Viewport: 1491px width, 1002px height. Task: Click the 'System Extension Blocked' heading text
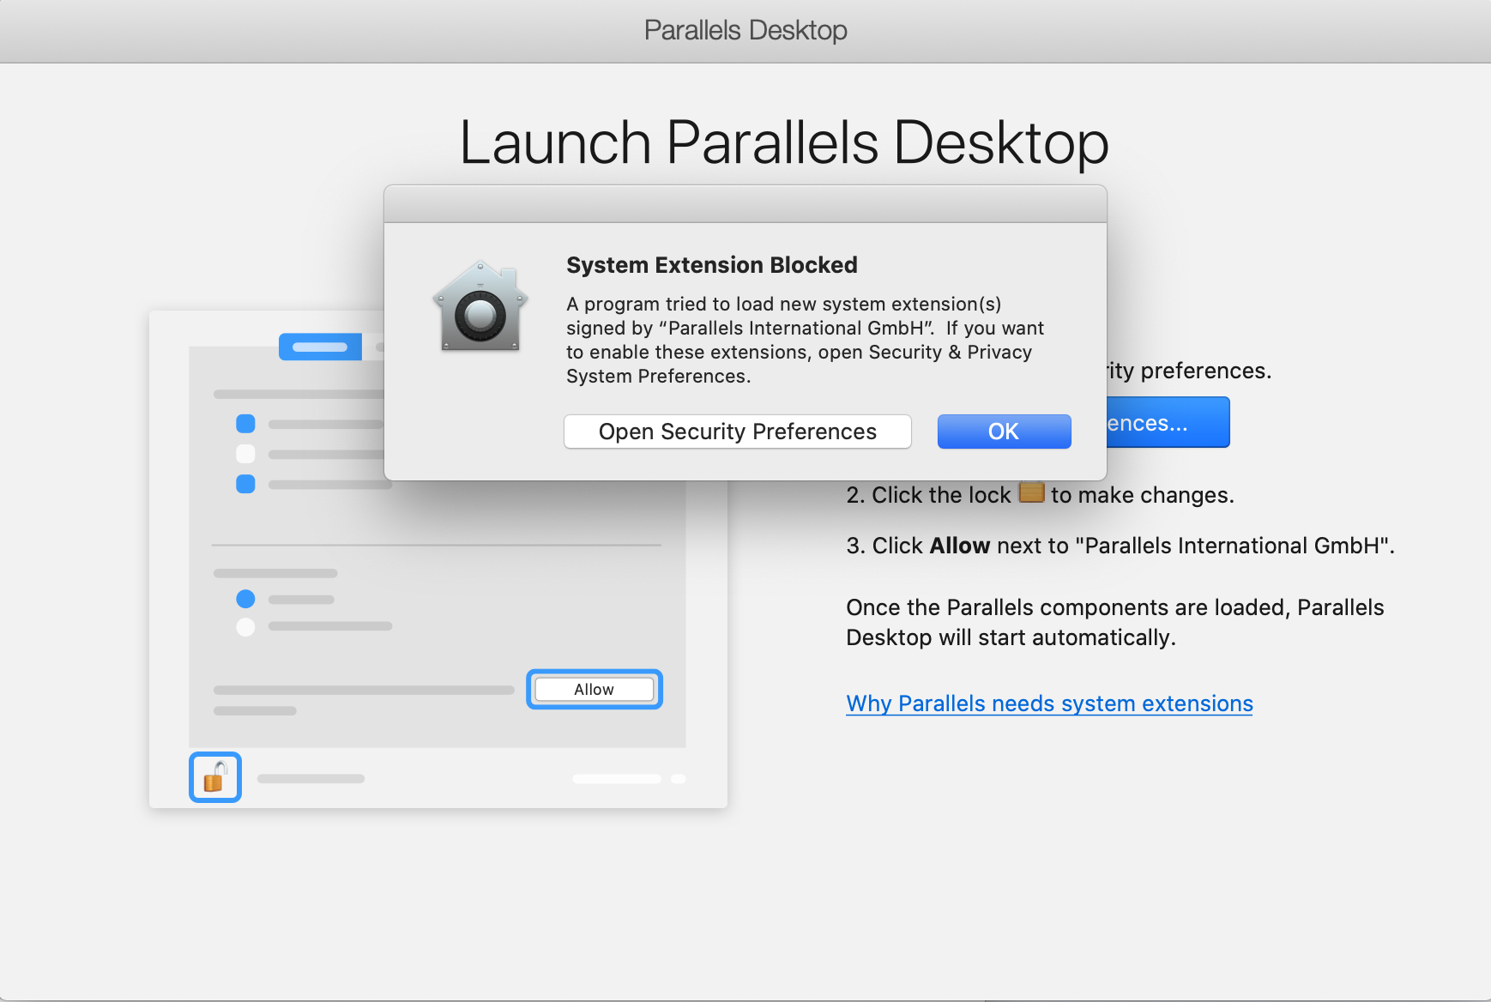point(711,265)
